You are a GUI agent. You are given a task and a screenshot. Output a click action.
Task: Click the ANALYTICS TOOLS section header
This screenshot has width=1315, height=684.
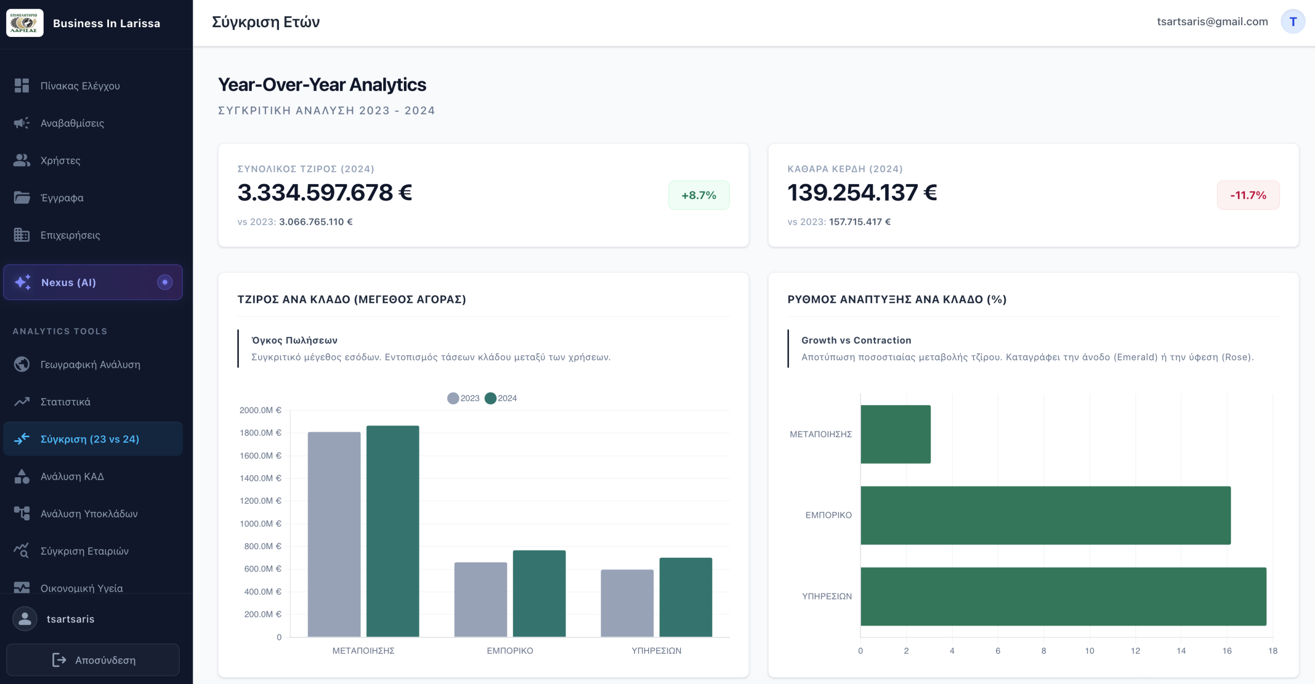coord(60,331)
